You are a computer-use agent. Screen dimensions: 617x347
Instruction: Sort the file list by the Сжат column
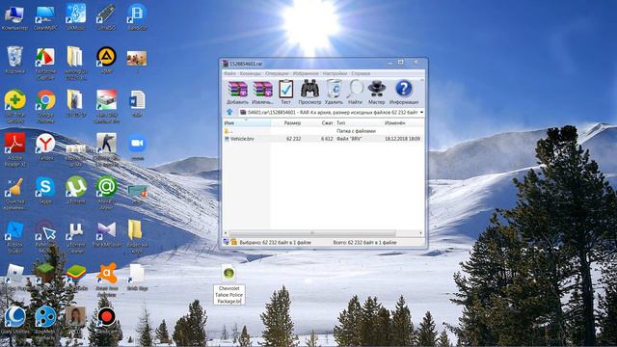[x=326, y=123]
